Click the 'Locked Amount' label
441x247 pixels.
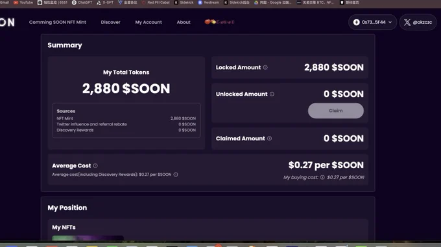click(238, 67)
